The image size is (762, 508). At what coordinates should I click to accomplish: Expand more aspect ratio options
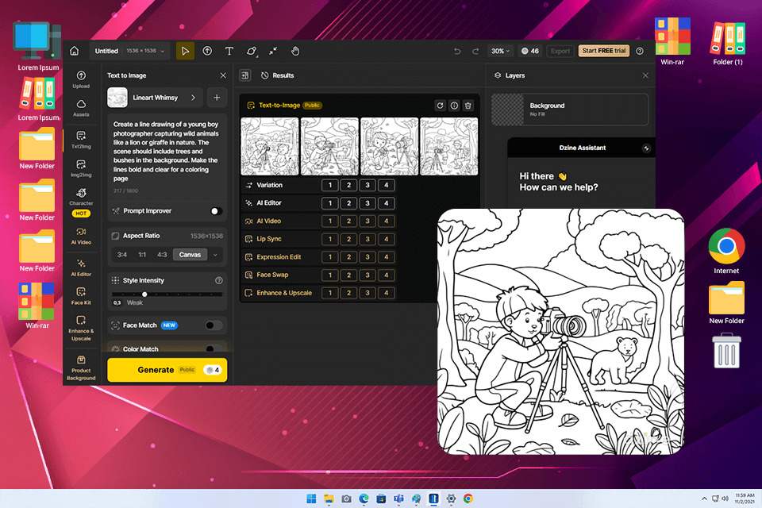click(x=215, y=255)
